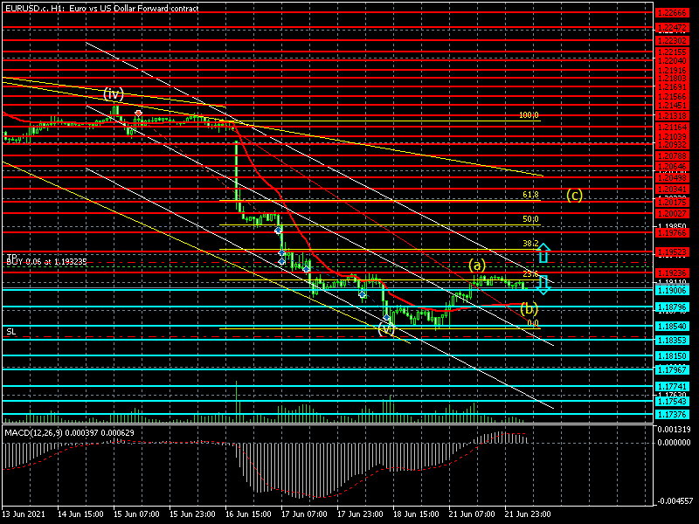Select the (iv) wave label

(114, 93)
